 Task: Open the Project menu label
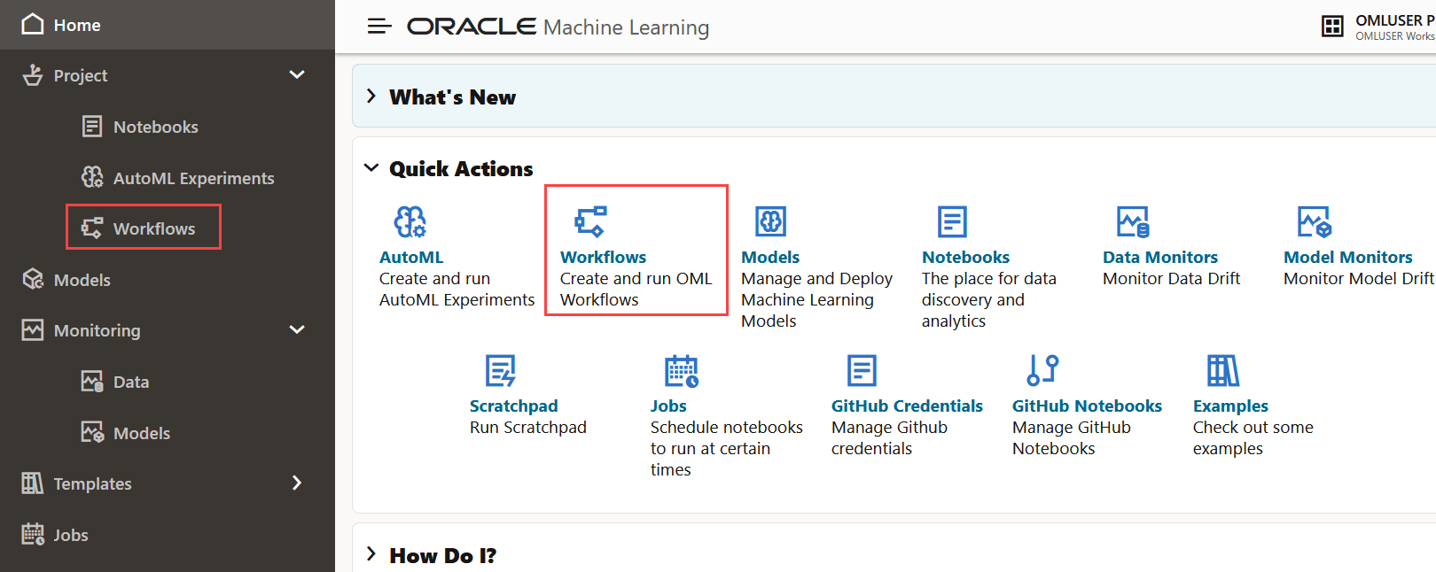tap(81, 76)
